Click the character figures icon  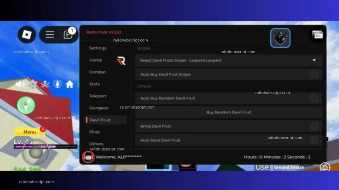pos(57,84)
